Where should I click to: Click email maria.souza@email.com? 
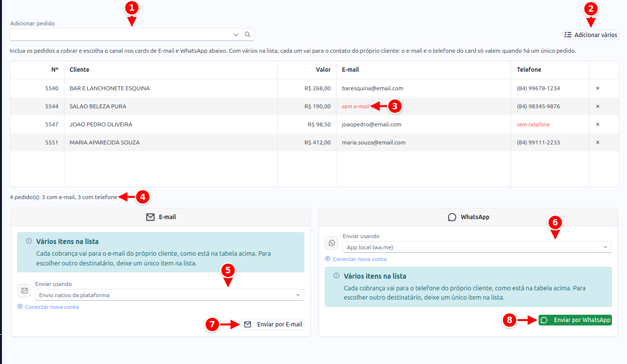click(374, 142)
